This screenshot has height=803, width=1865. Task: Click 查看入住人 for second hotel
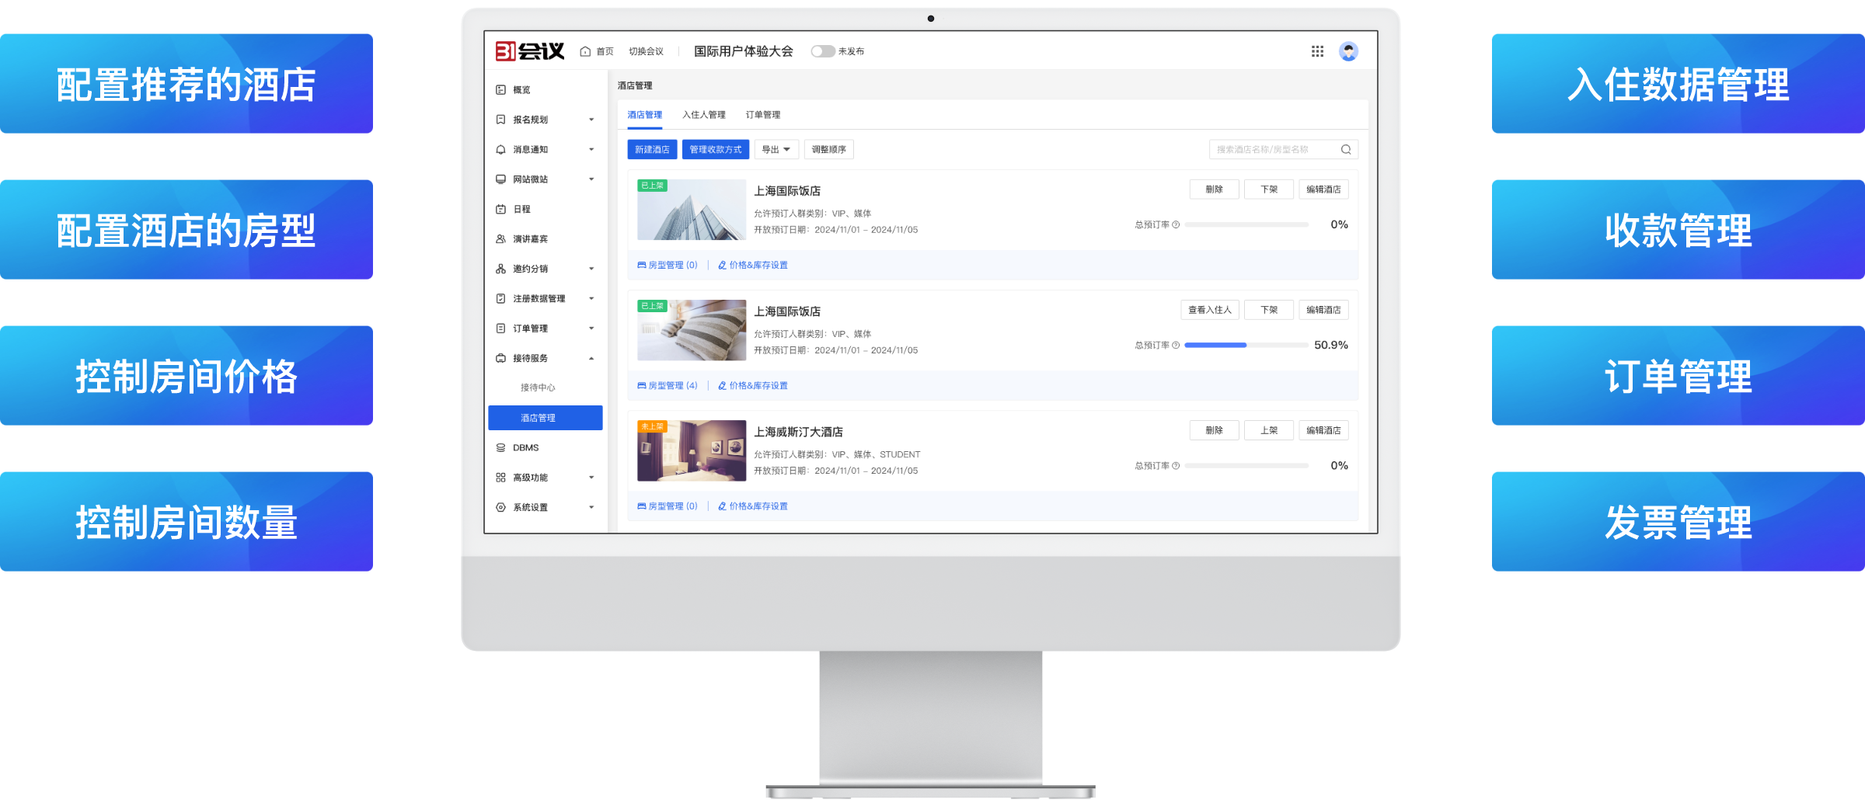(1209, 310)
